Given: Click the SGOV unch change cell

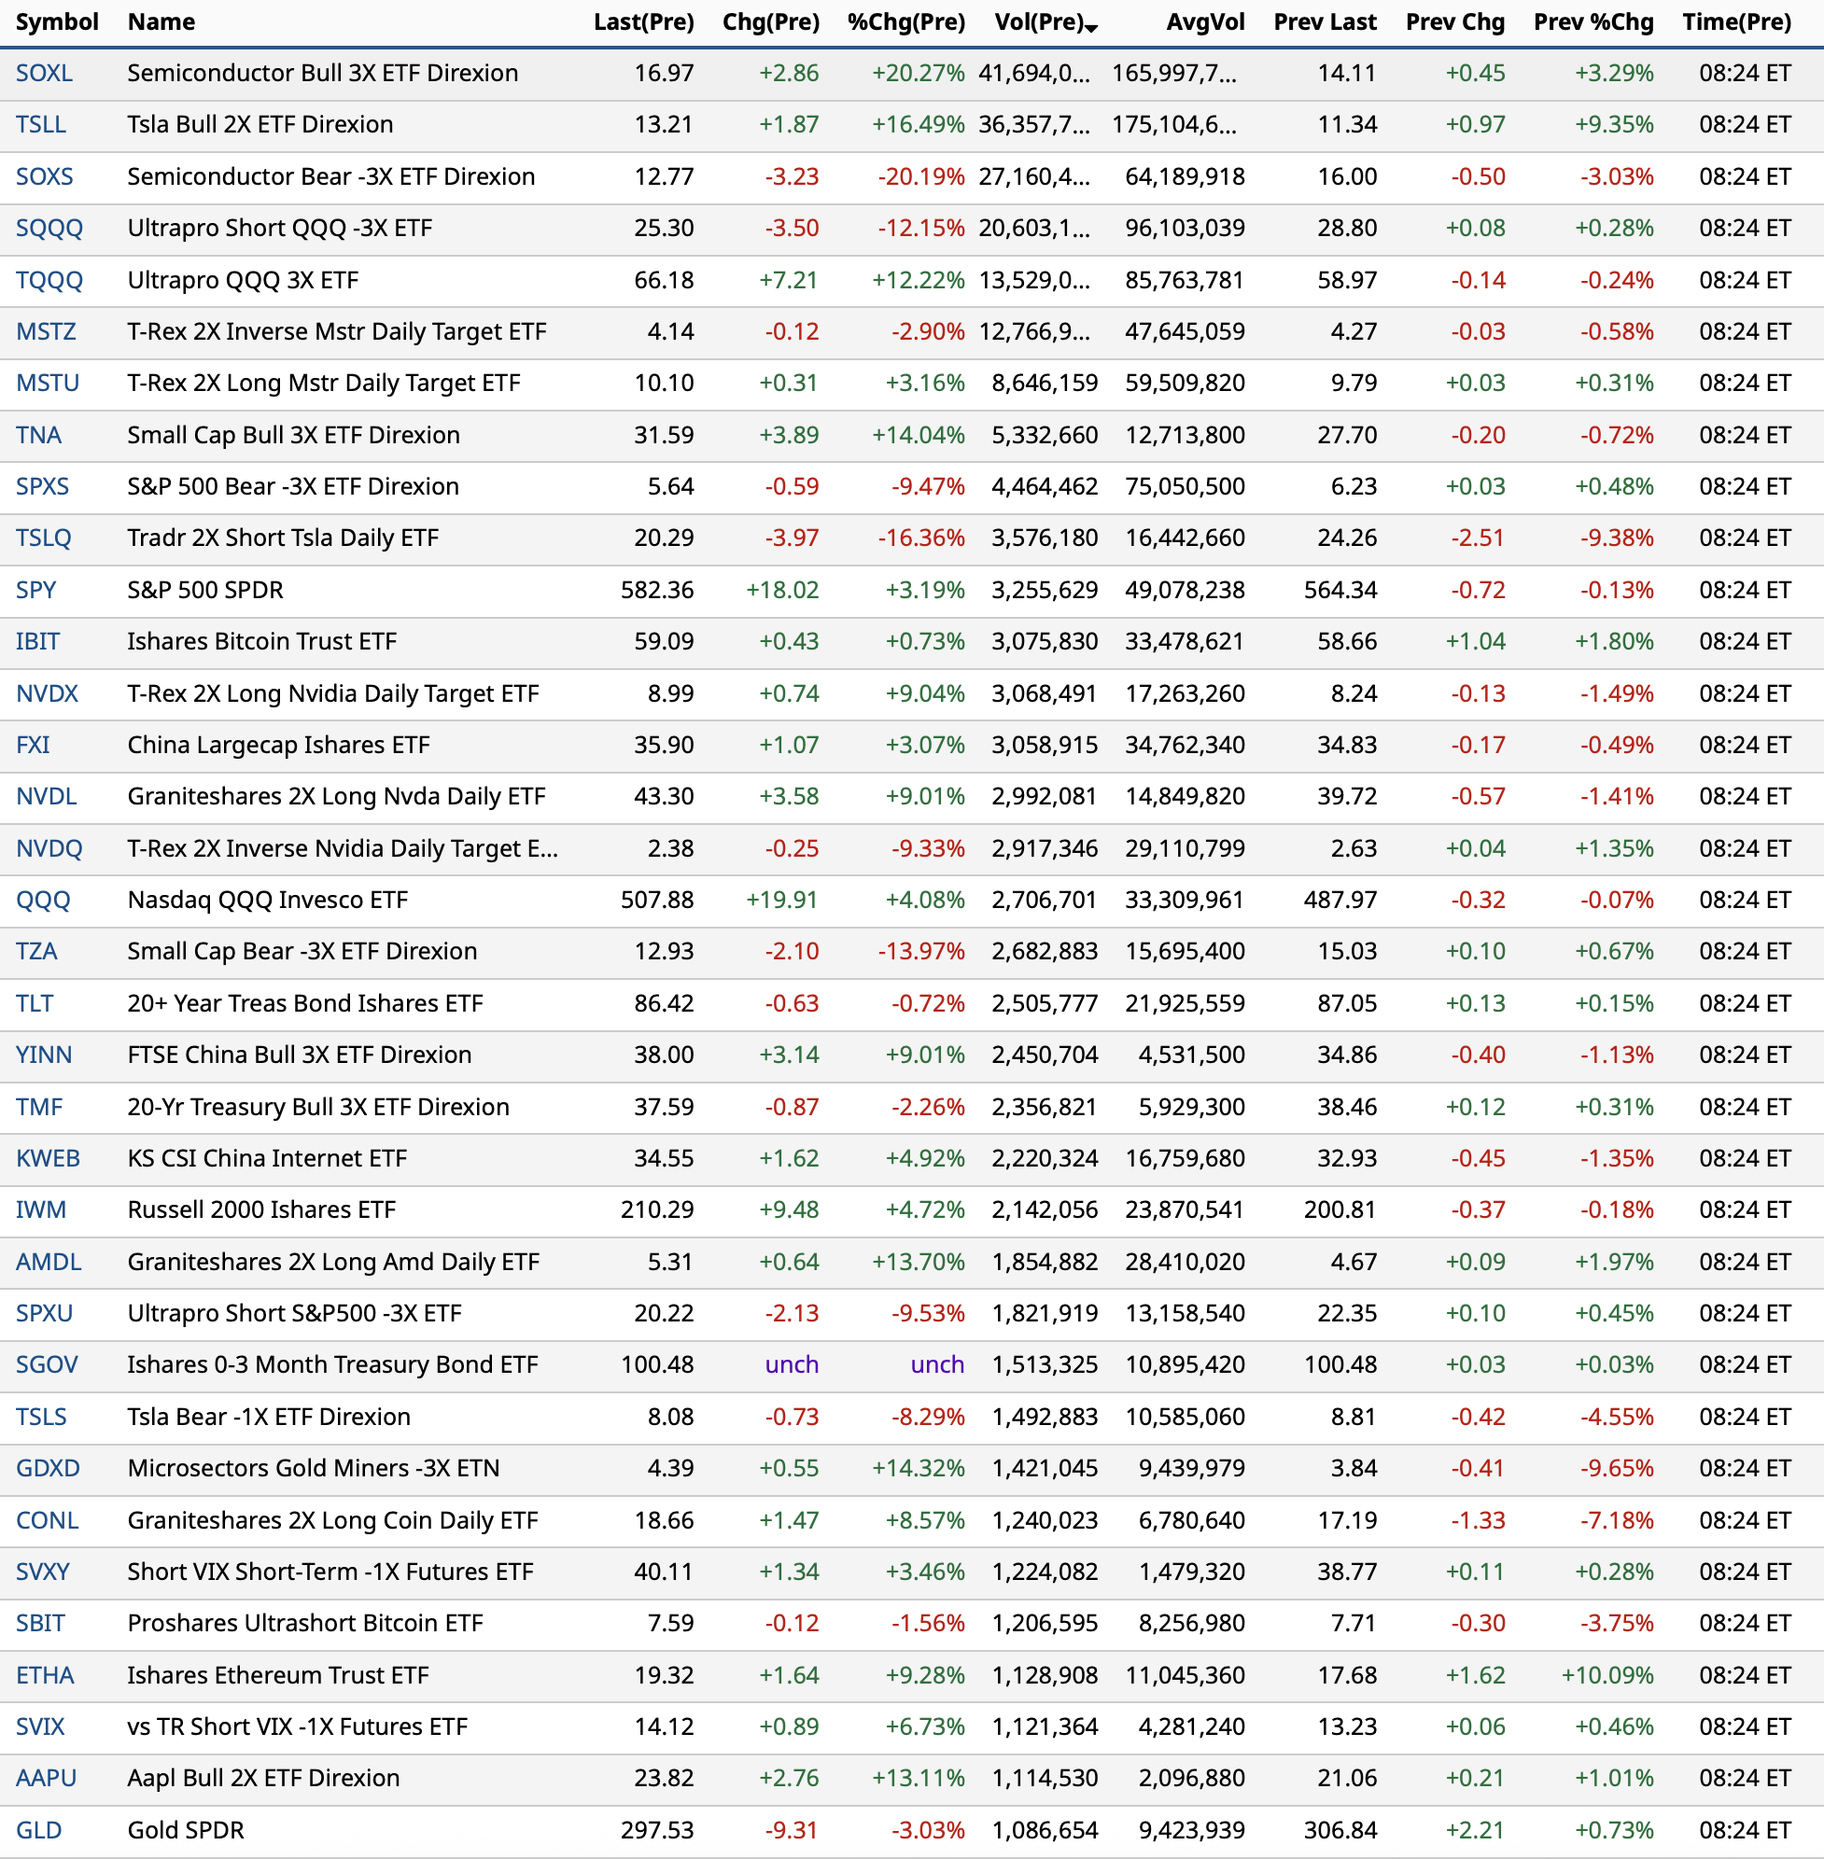Looking at the screenshot, I should [x=792, y=1364].
